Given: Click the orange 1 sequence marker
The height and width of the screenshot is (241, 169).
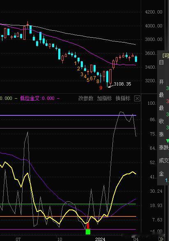Looking at the screenshot, I should 75,63.
